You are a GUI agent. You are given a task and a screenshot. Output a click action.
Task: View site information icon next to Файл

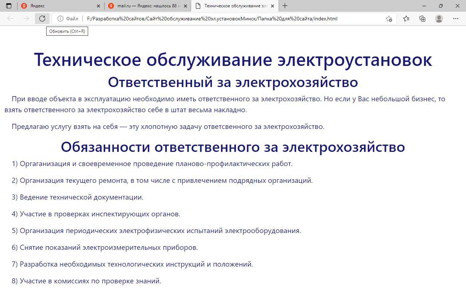tap(60, 19)
